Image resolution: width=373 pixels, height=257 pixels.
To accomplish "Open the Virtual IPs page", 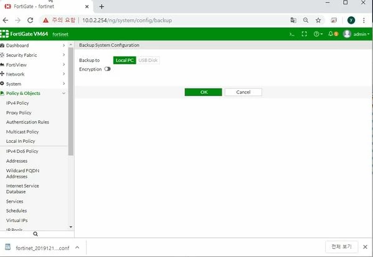I will coord(17,220).
